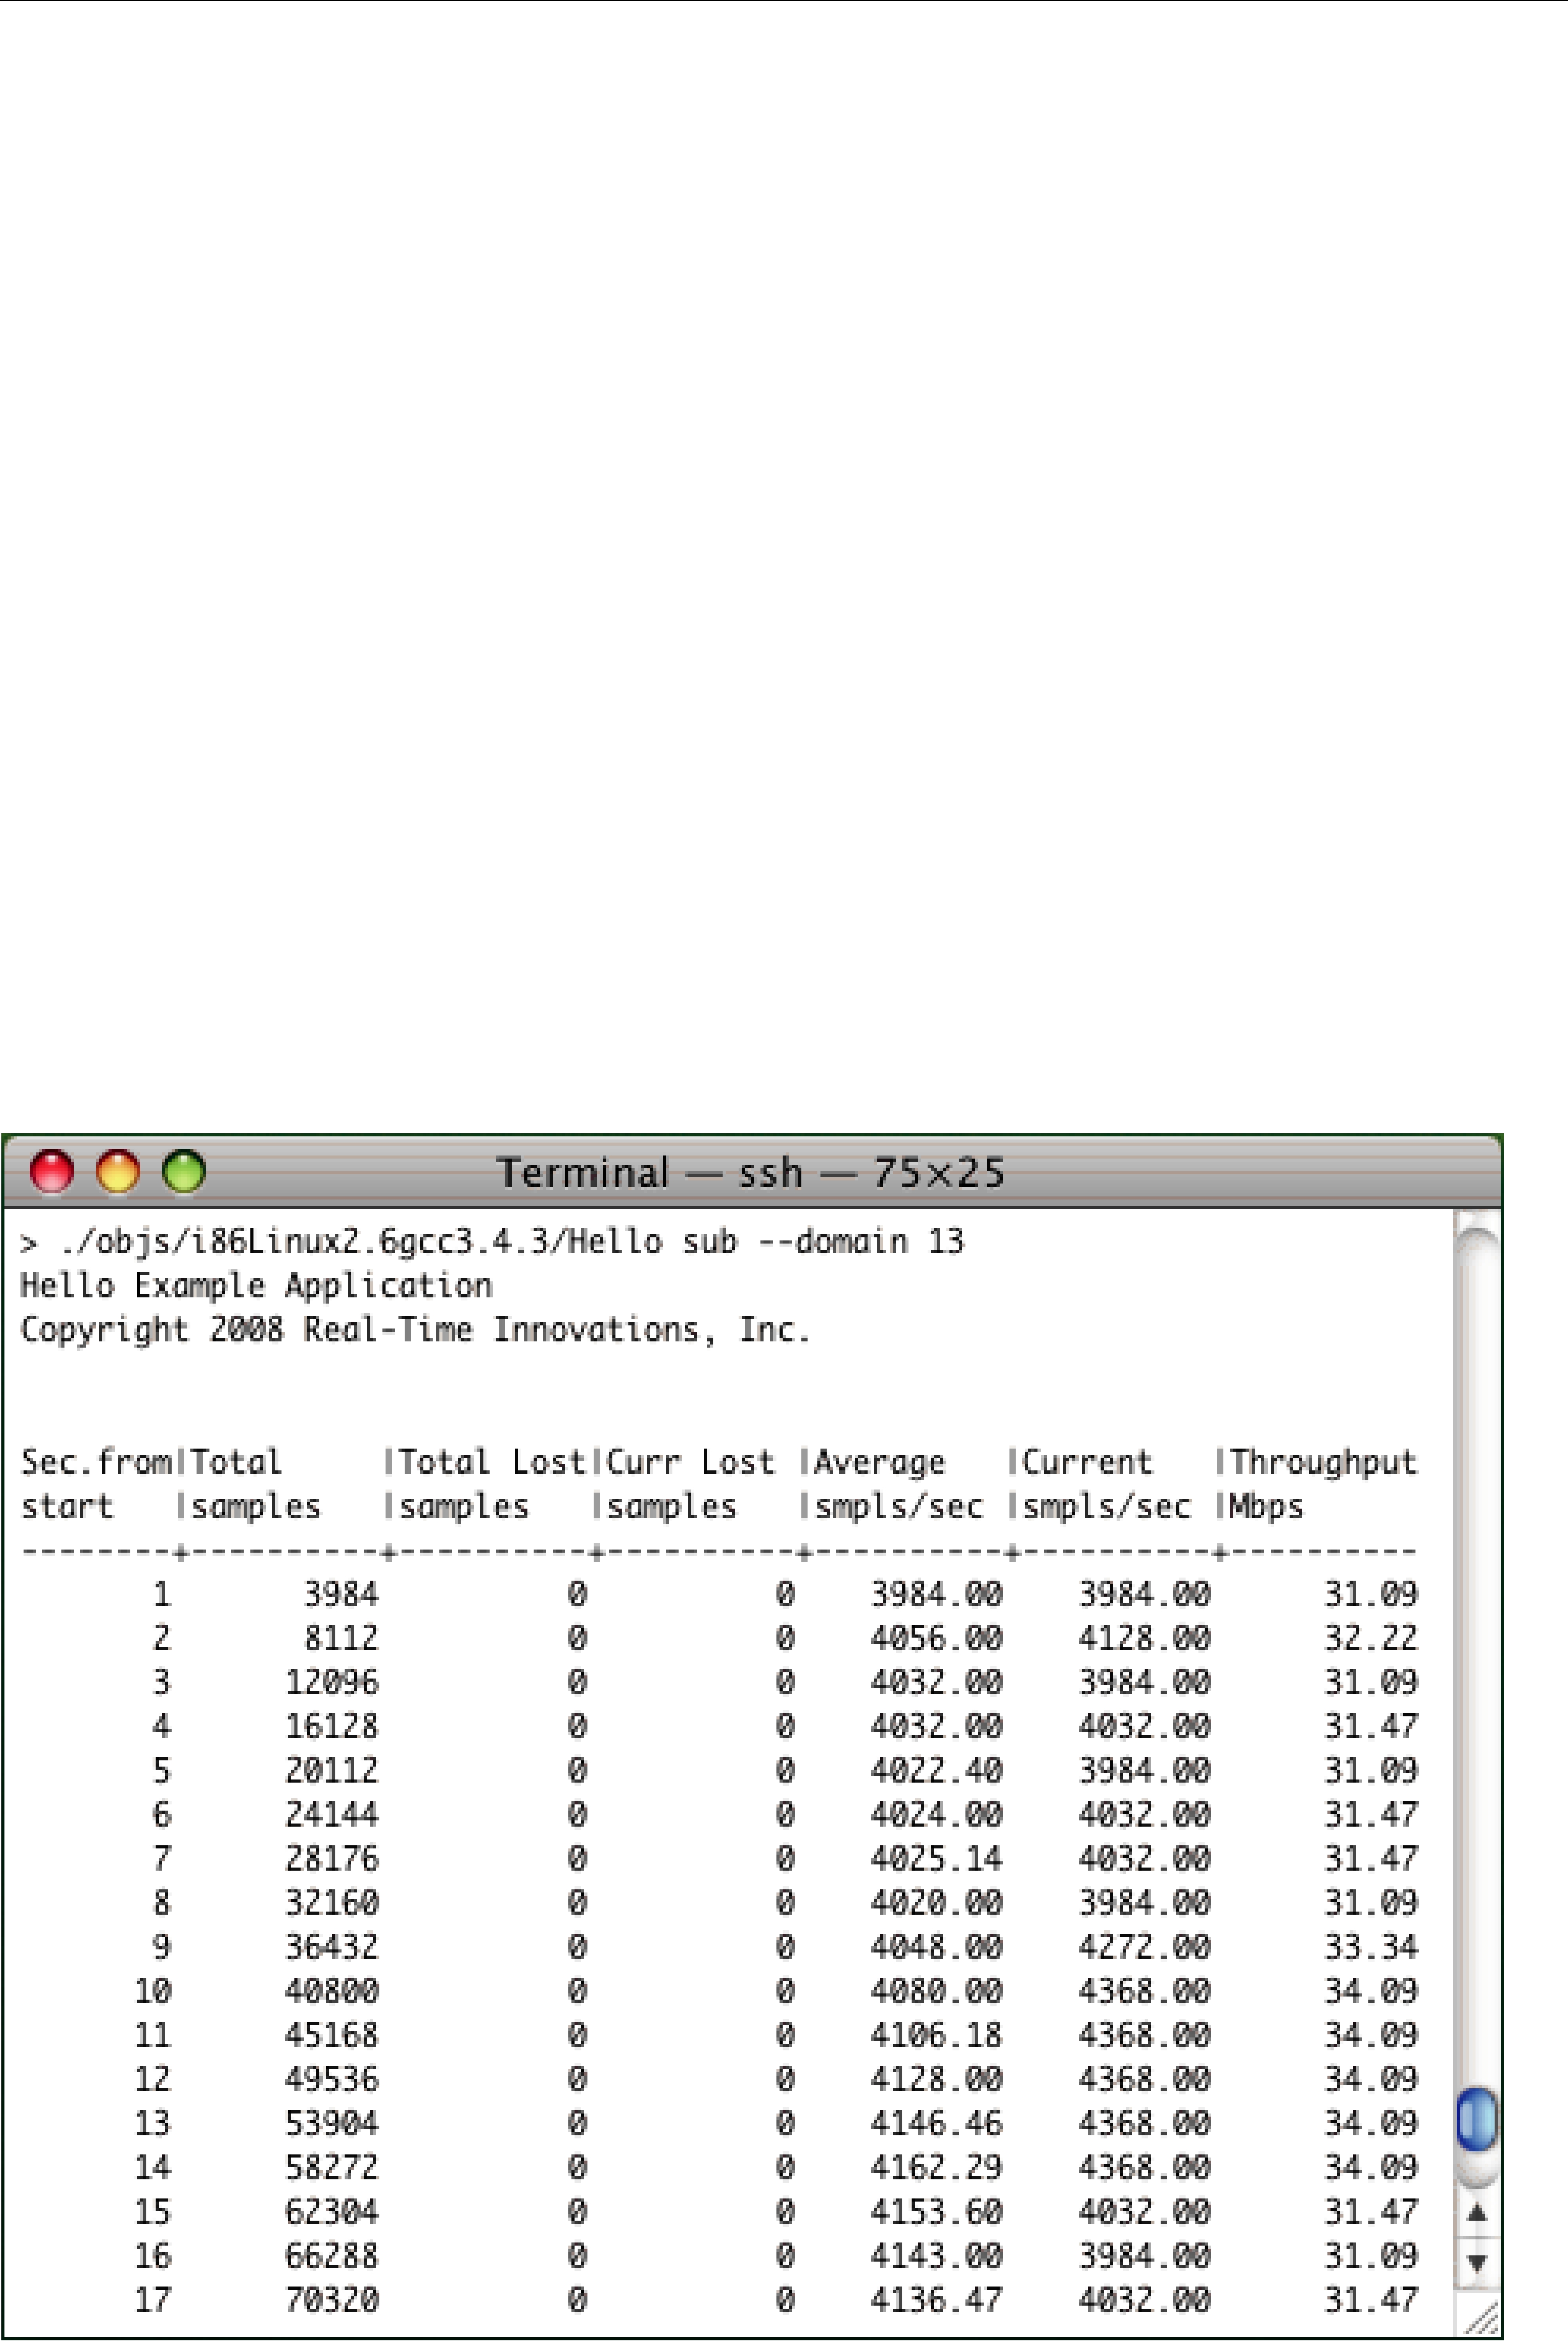Image resolution: width=1568 pixels, height=2343 pixels.
Task: Click average value 4024.00
Action: tap(936, 1814)
